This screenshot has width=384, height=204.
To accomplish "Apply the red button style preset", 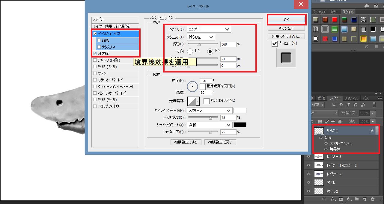I will click(x=335, y=20).
